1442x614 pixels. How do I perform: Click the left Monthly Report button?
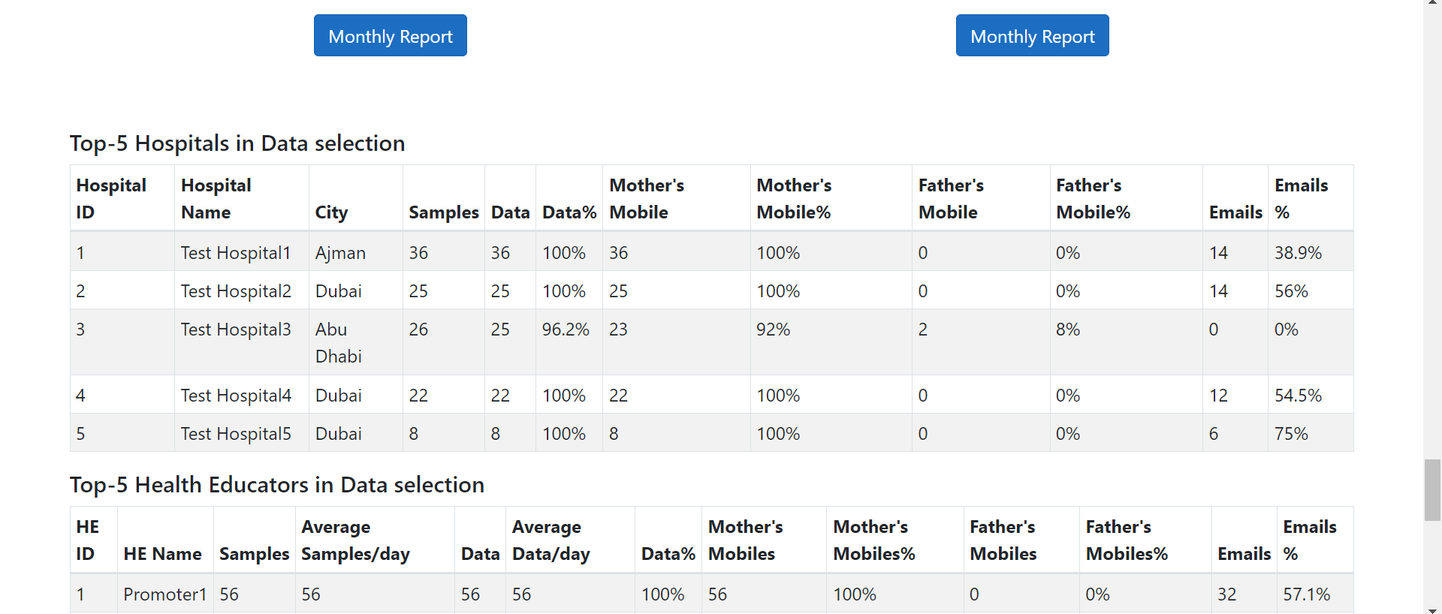coord(391,36)
